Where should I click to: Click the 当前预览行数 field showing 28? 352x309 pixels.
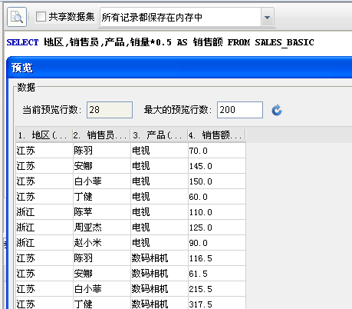110,110
